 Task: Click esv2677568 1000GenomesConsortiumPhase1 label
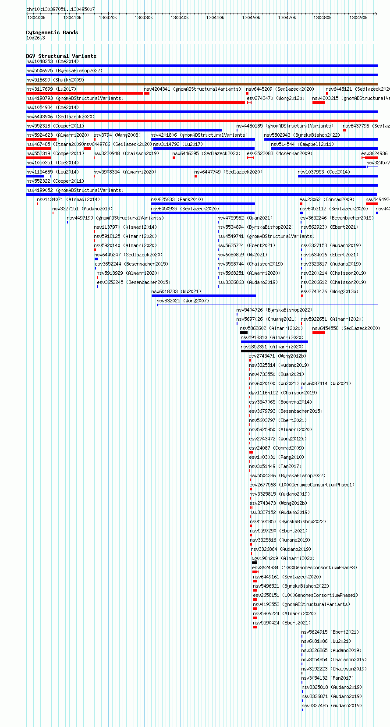[x=302, y=485]
